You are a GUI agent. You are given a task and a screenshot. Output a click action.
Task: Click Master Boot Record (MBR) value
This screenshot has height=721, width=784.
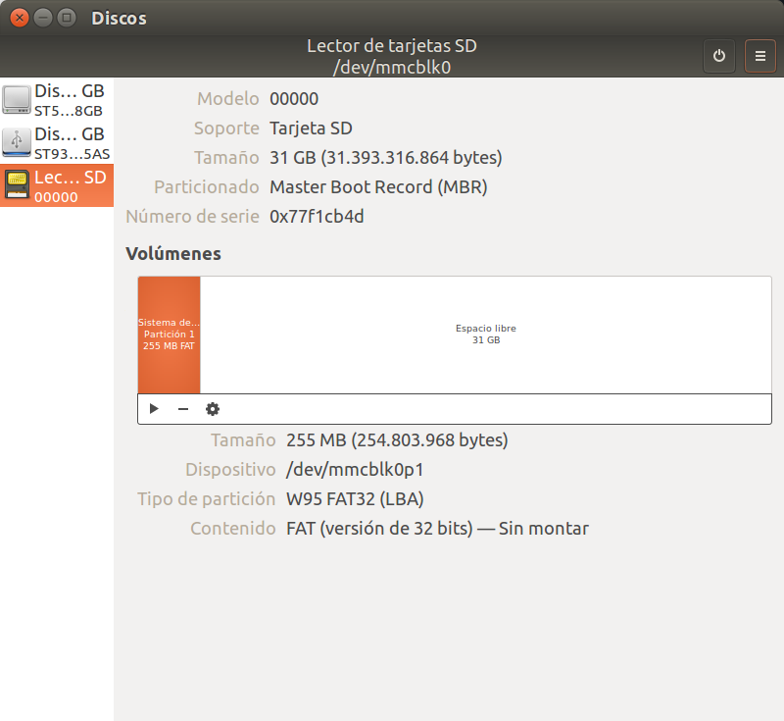pos(378,187)
